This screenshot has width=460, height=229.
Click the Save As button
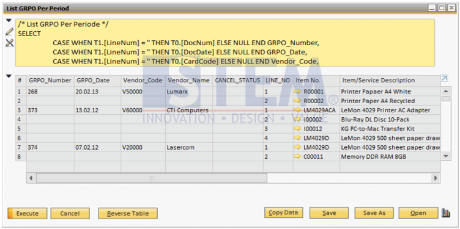[374, 213]
